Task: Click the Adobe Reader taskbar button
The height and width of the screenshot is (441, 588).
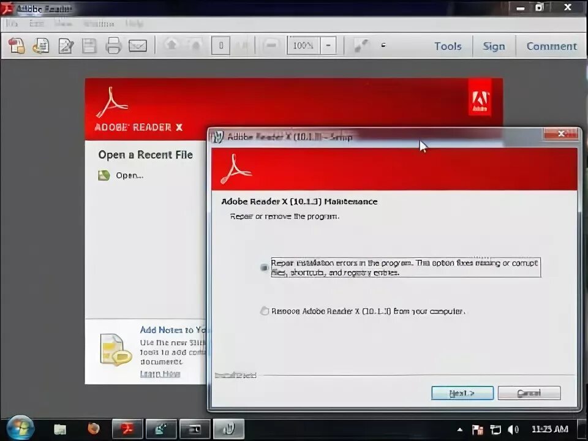Action: pos(127,429)
